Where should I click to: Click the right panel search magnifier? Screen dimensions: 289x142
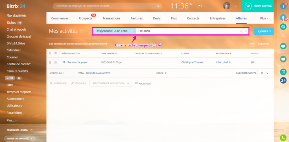tap(283, 36)
